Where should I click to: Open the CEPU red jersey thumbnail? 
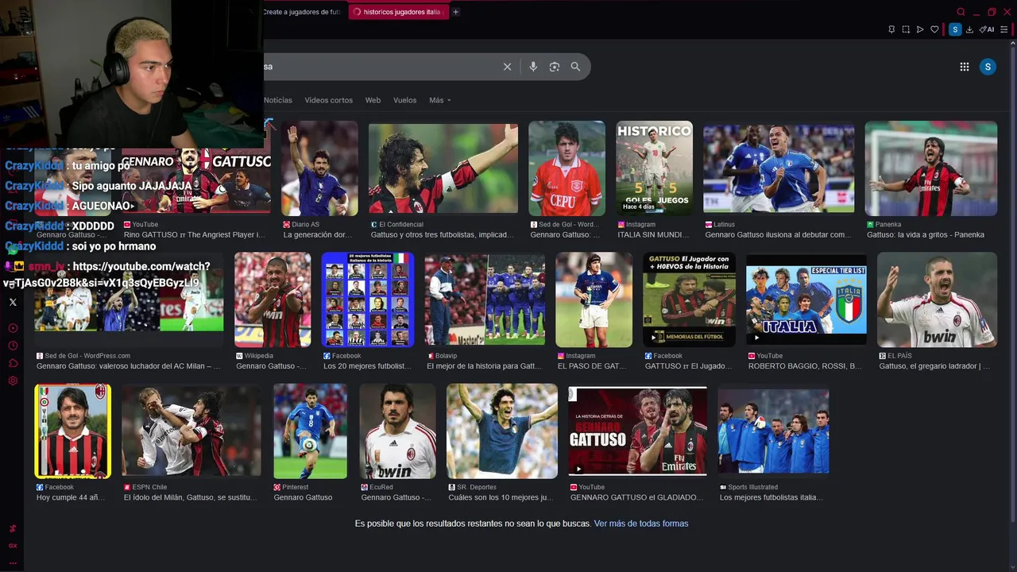tap(567, 168)
